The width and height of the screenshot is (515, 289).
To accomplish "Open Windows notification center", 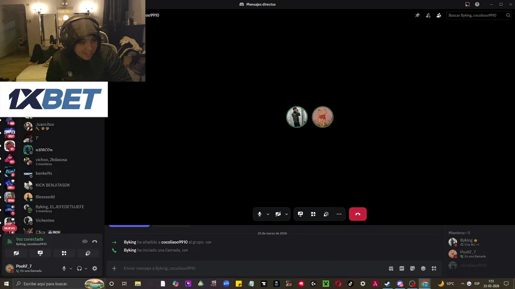I will coord(506,284).
